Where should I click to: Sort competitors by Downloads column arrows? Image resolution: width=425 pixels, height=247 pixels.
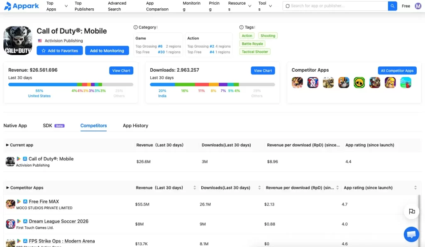259,188
